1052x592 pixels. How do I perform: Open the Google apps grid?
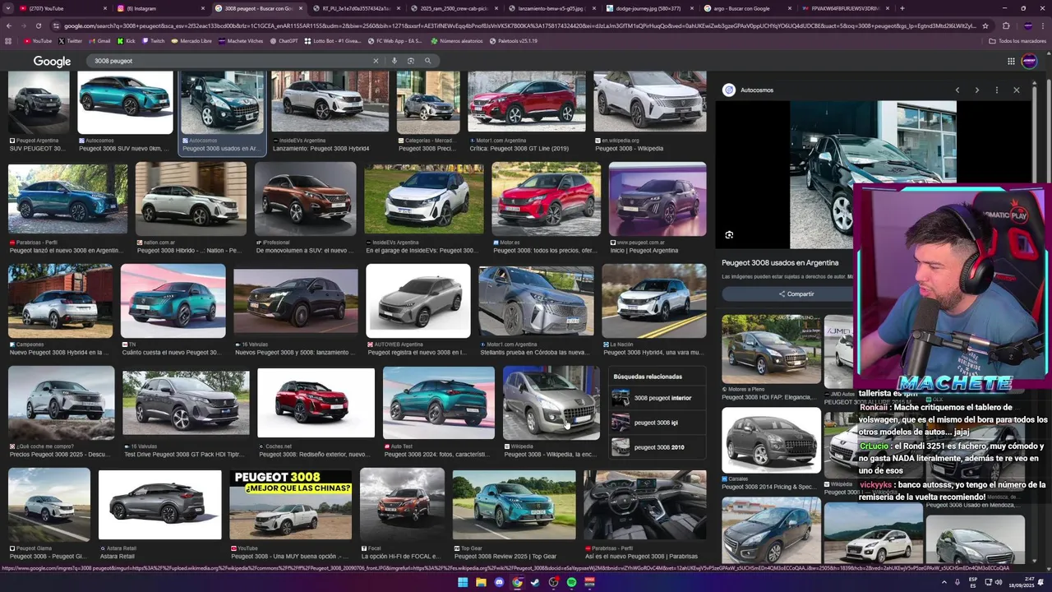coord(1011,61)
